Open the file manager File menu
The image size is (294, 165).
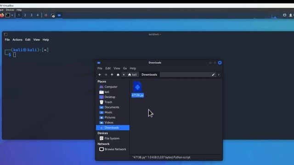click(x=100, y=68)
